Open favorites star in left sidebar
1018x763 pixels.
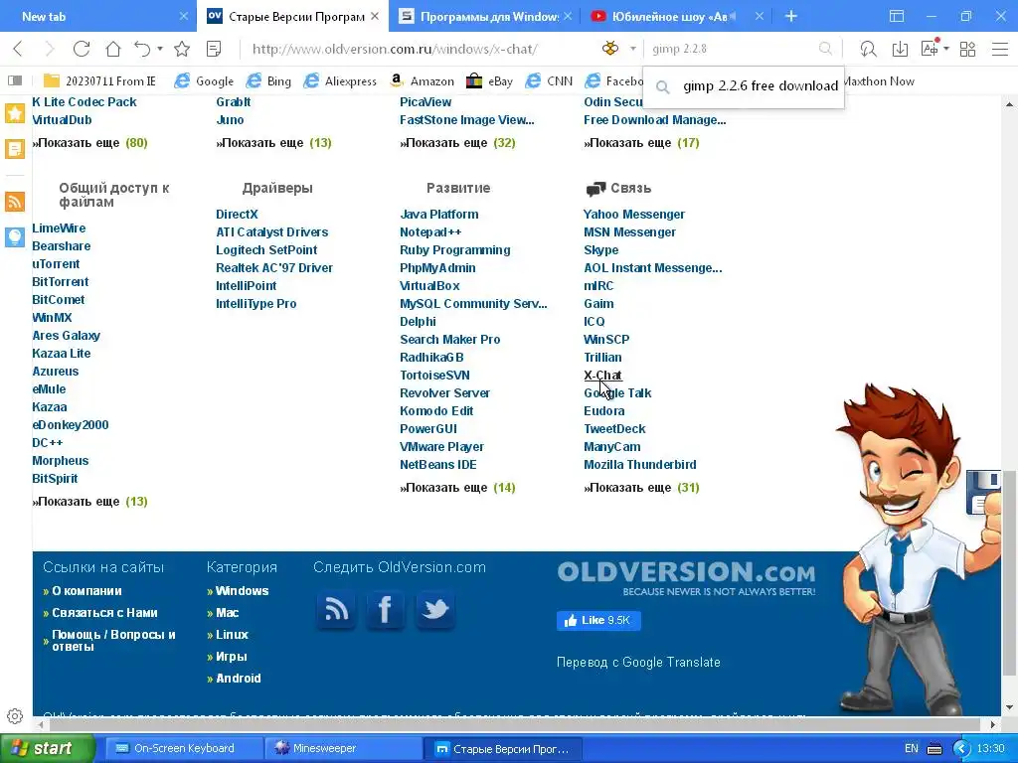pos(15,113)
